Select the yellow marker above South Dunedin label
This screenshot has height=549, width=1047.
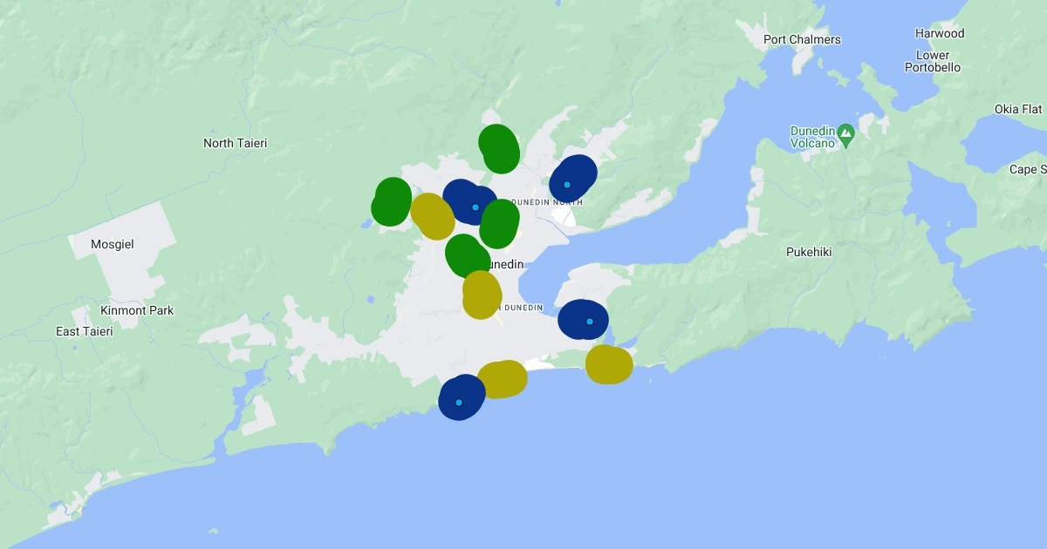coord(481,294)
